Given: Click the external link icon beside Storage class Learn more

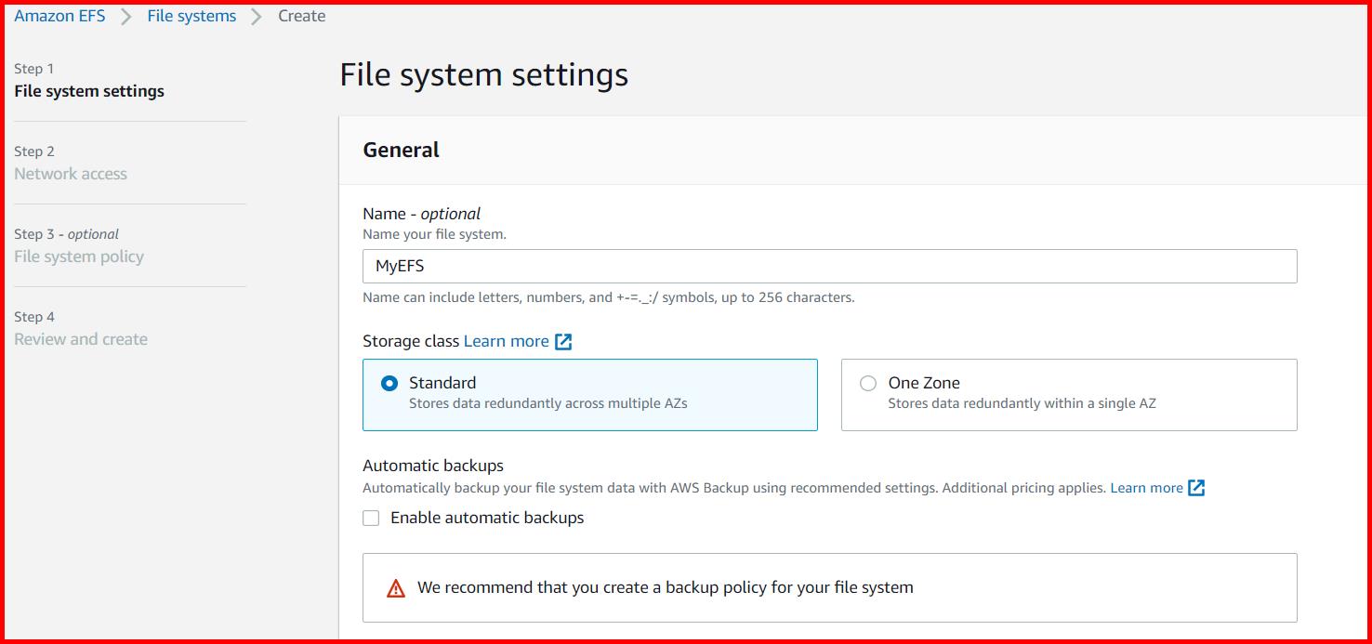Looking at the screenshot, I should [564, 341].
